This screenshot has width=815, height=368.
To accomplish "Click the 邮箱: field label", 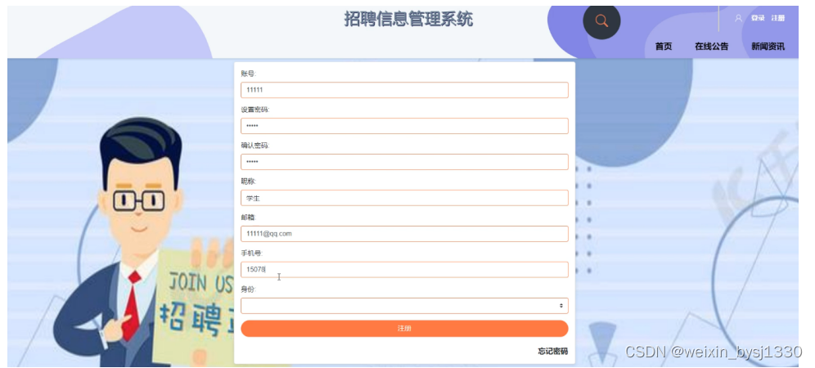I will (x=249, y=218).
